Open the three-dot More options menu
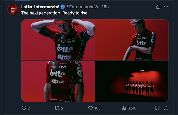This screenshot has height=115, width=178. 166,7
